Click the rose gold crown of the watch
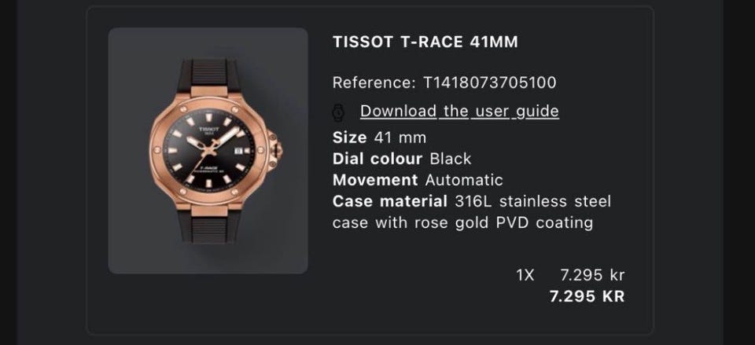The height and width of the screenshot is (345, 755). click(x=275, y=148)
